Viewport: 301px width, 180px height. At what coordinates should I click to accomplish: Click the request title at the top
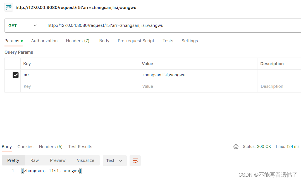pyautogui.click(x=76, y=8)
